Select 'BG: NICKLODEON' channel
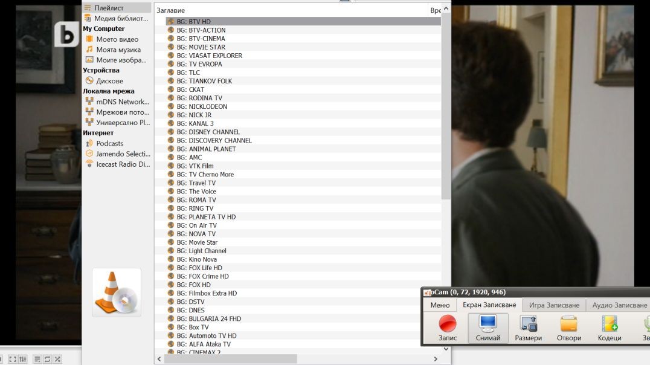The image size is (650, 365). click(303, 106)
